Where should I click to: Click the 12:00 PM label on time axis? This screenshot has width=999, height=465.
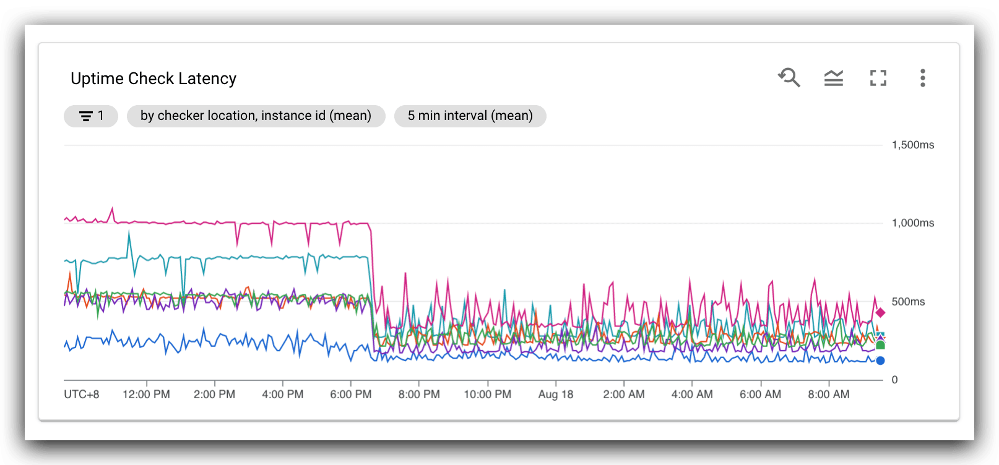pyautogui.click(x=146, y=395)
